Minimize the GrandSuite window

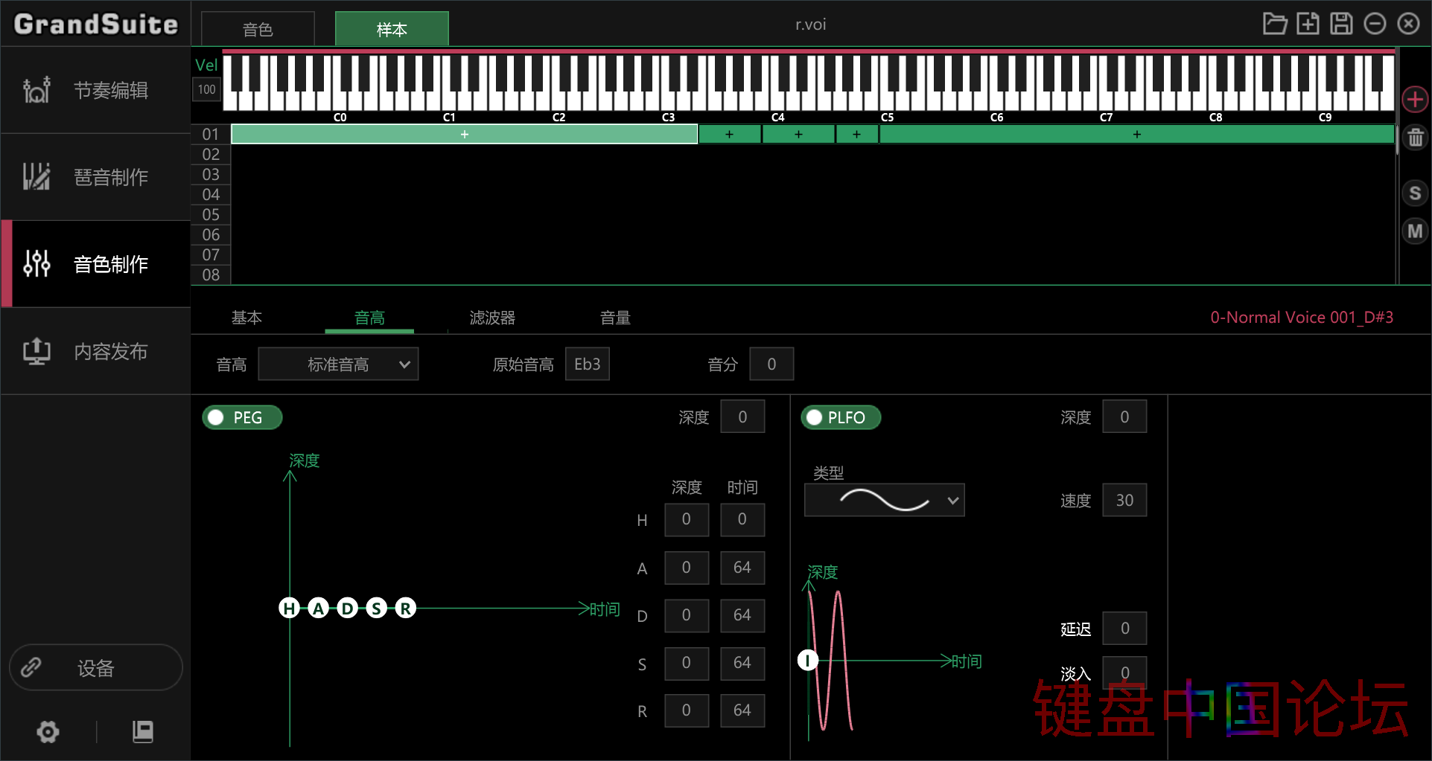tap(1375, 24)
